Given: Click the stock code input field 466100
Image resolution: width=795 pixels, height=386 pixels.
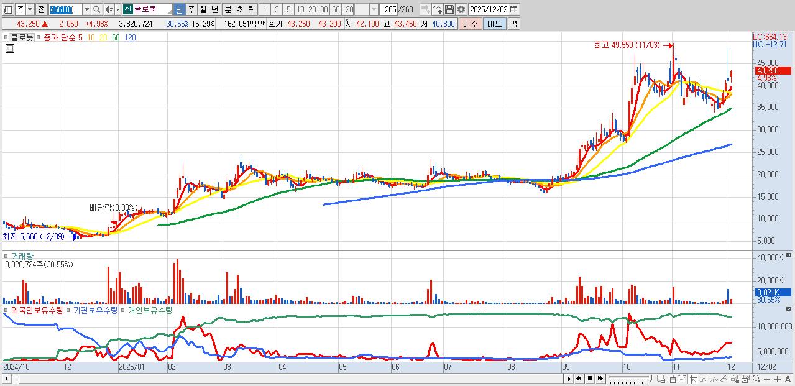Looking at the screenshot, I should pos(65,9).
